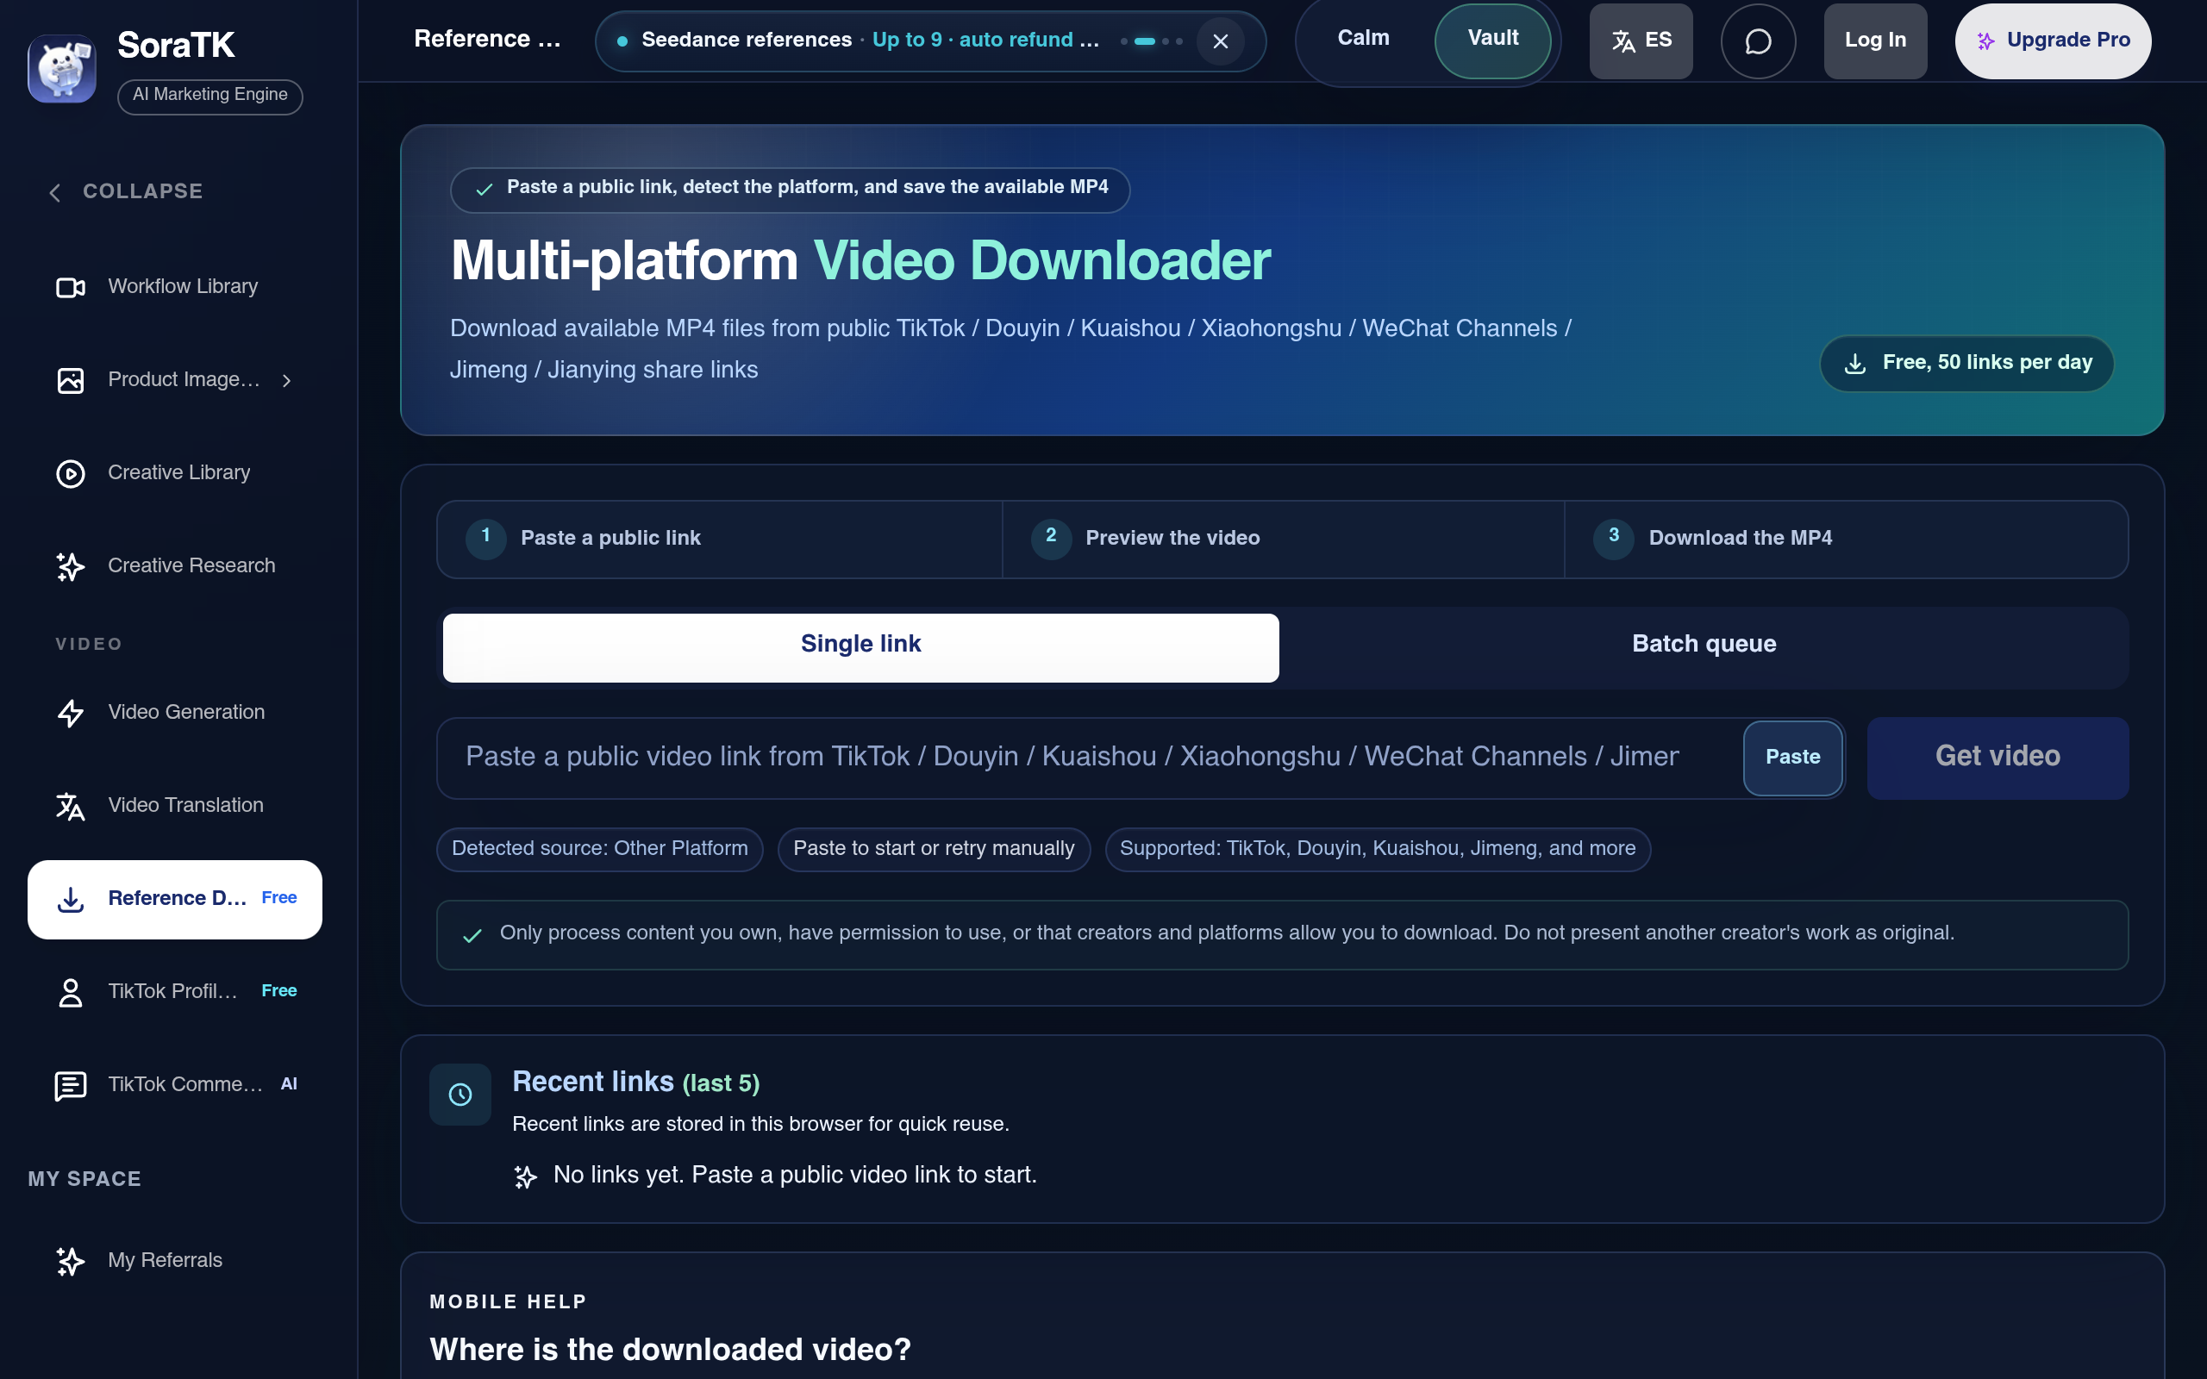Click step 2 Preview the video

(x=1283, y=538)
